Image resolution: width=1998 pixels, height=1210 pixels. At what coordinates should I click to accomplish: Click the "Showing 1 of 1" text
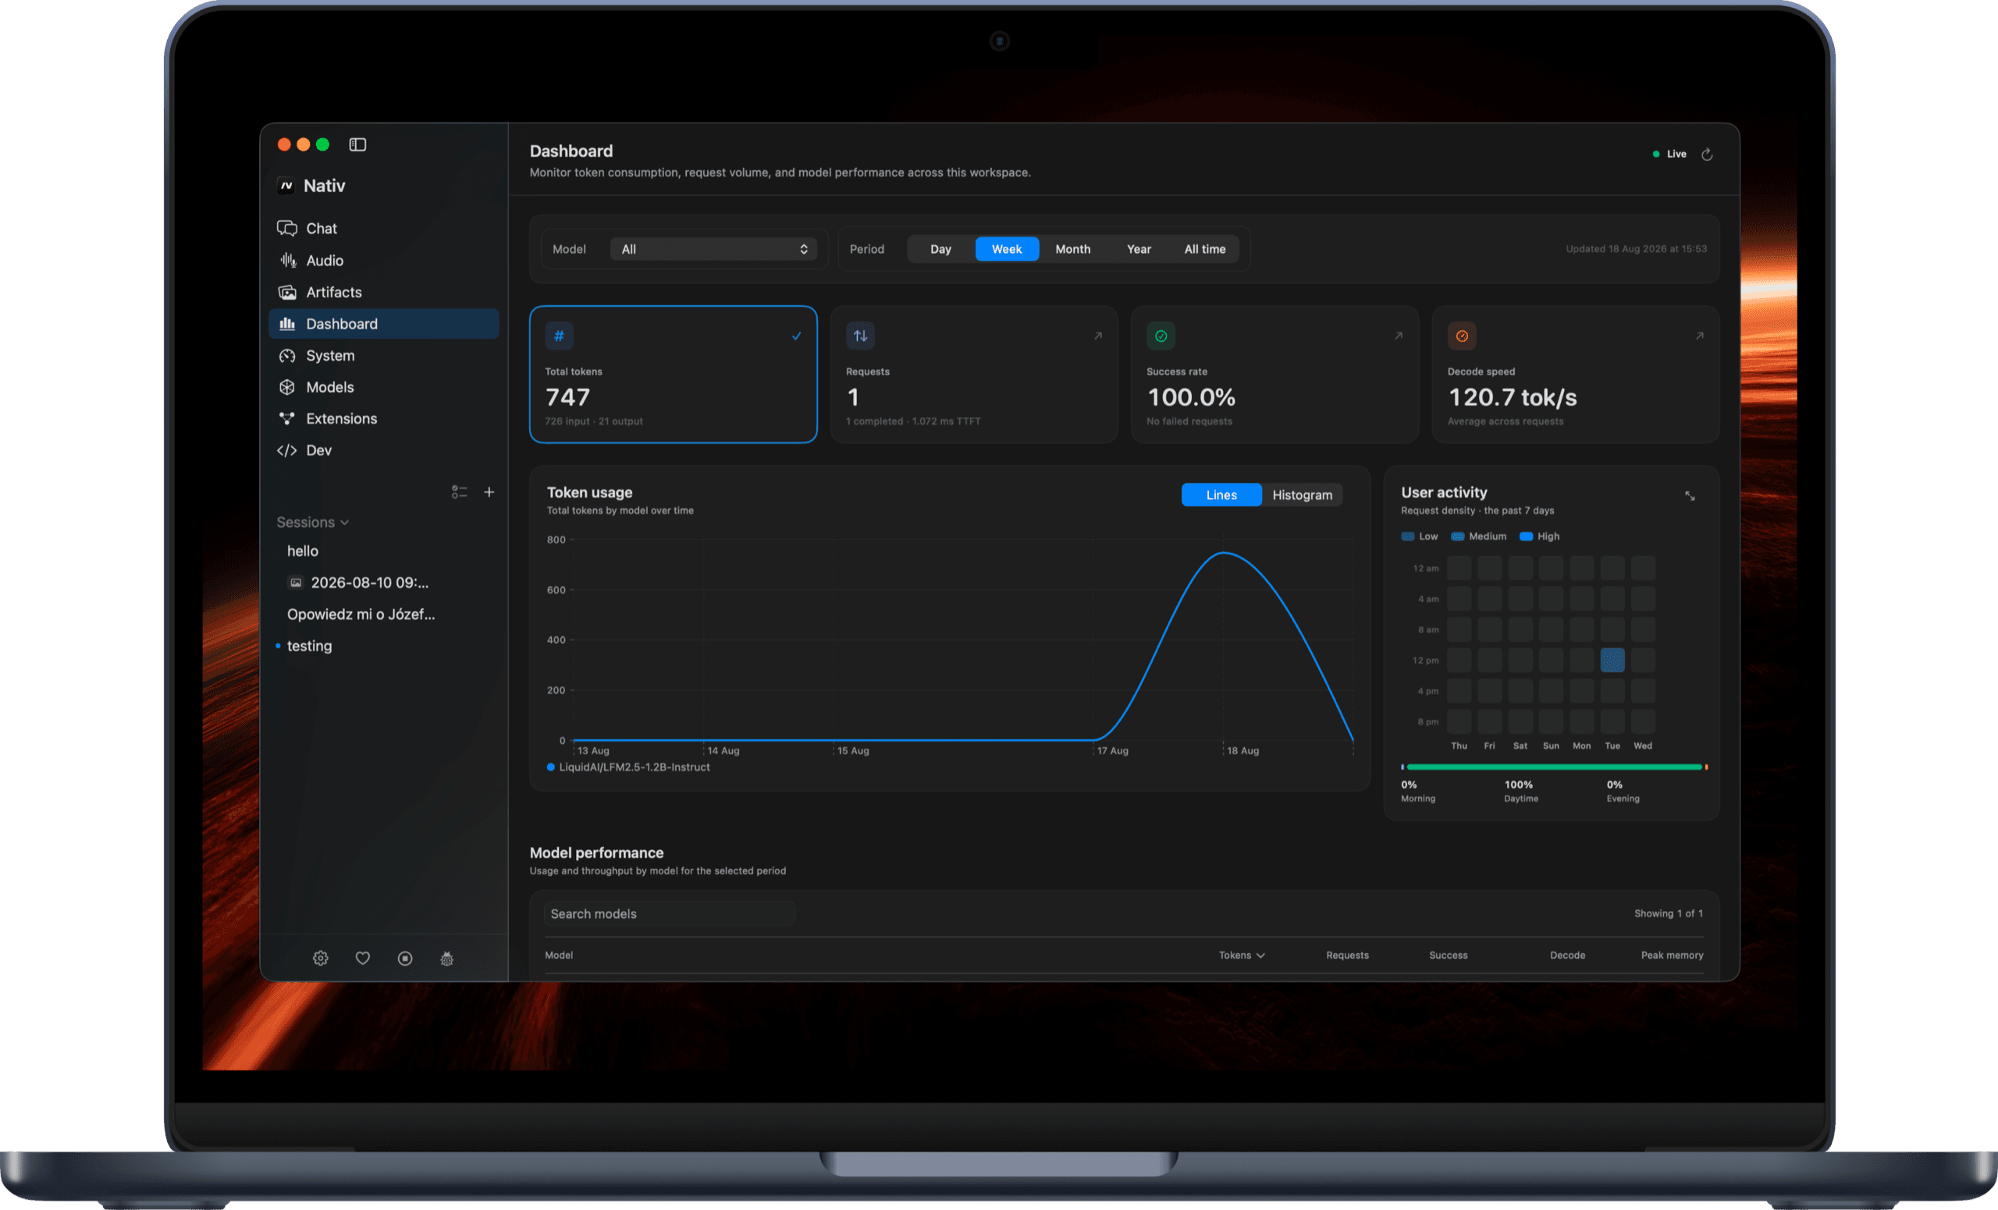pos(1668,914)
